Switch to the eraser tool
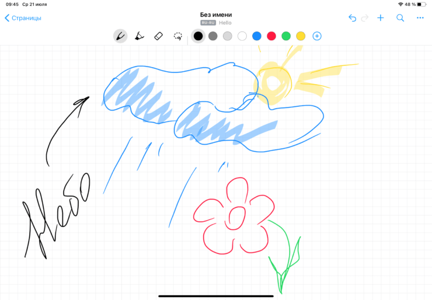The height and width of the screenshot is (300, 432). point(158,36)
